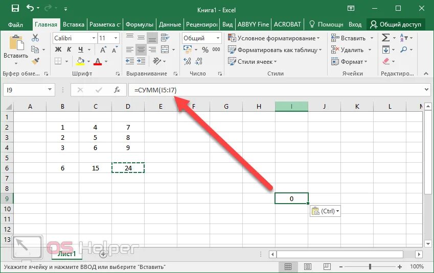Apply accounting currency format
The image size is (434, 273).
click(188, 49)
